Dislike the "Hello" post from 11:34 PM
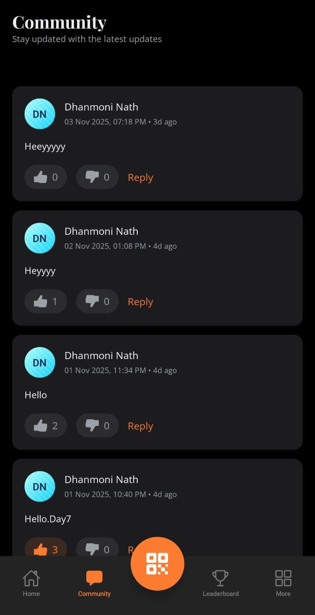 coord(97,426)
